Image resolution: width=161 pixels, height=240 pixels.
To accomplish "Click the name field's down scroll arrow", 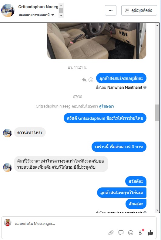I will [61, 15].
